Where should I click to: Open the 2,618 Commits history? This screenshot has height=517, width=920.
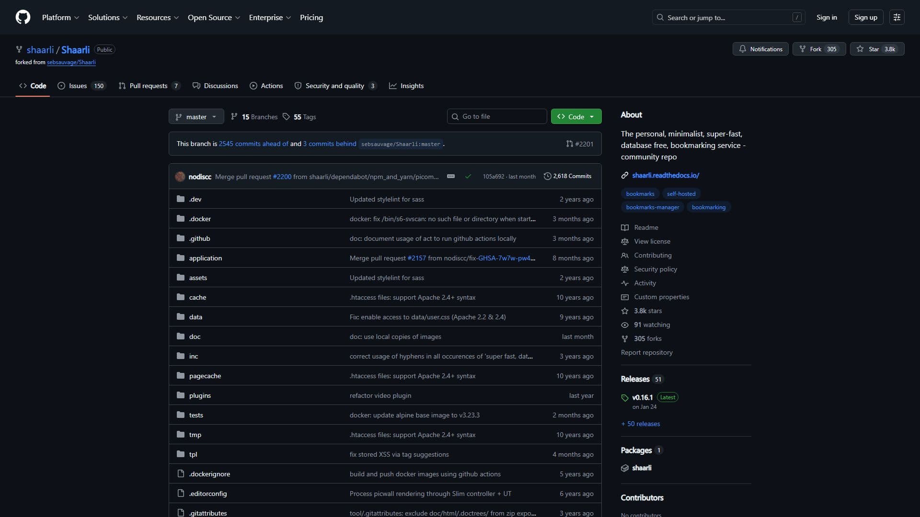pos(567,176)
